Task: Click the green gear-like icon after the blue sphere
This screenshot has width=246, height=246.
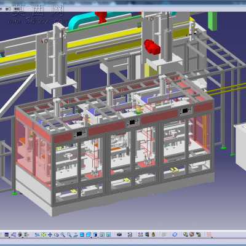Action: [185, 234]
